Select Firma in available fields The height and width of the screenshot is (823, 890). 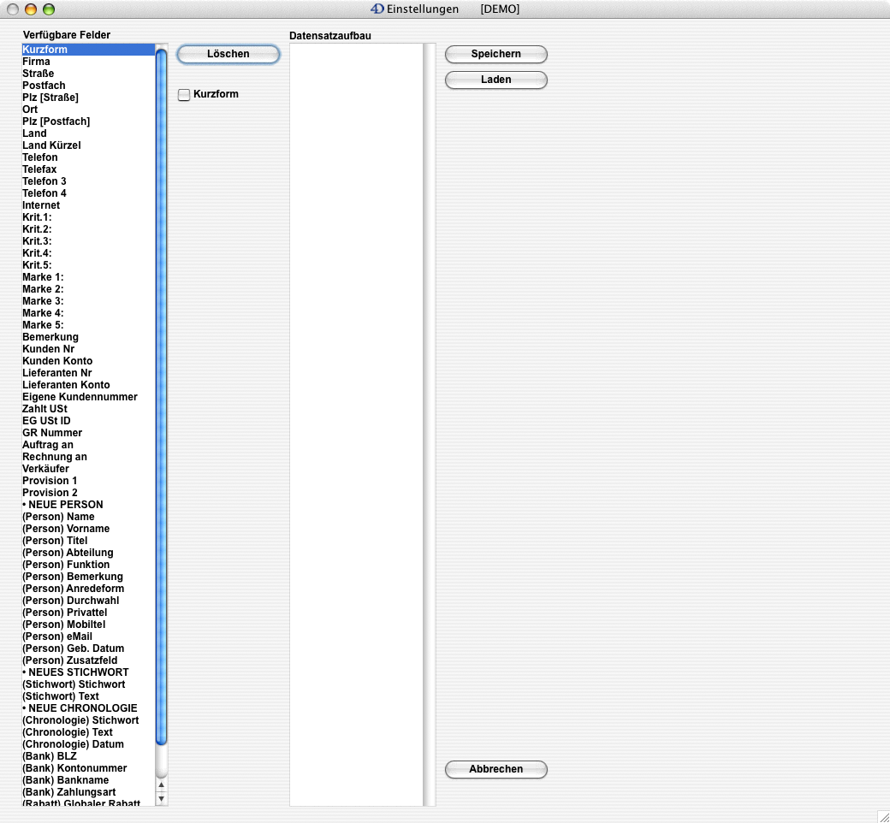pyautogui.click(x=37, y=62)
